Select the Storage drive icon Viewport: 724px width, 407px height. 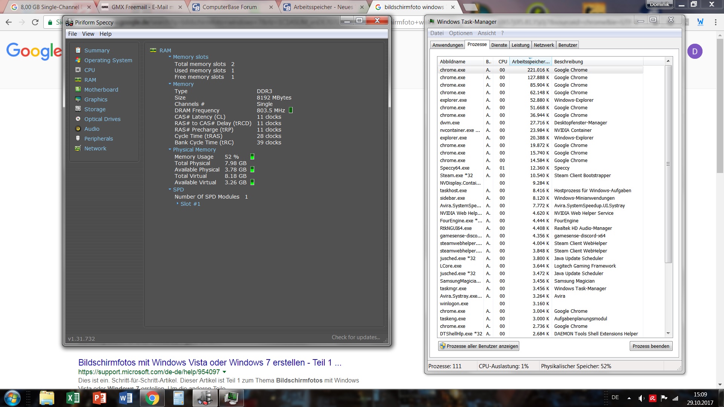tap(78, 109)
